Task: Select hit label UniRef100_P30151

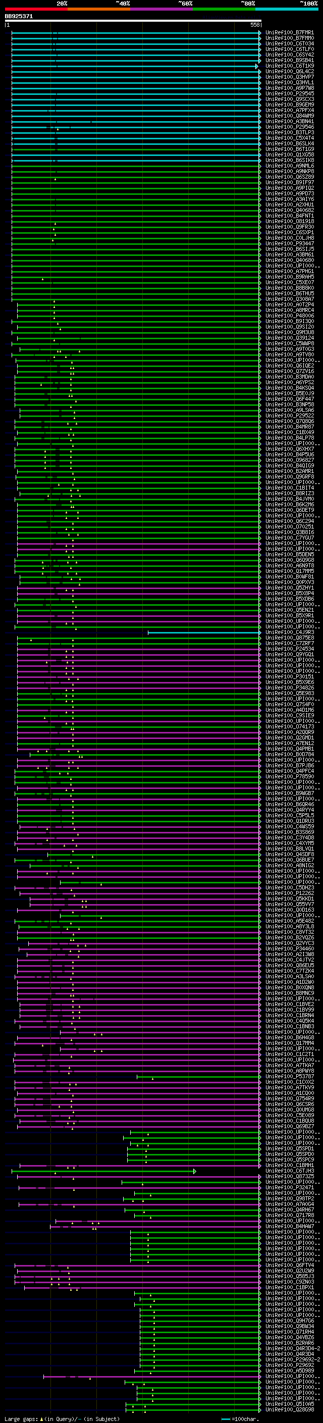Action: pos(289,677)
